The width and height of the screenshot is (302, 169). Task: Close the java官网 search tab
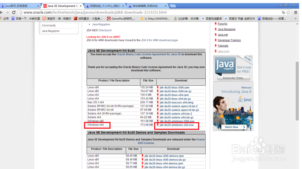pyautogui.click(x=38, y=6)
